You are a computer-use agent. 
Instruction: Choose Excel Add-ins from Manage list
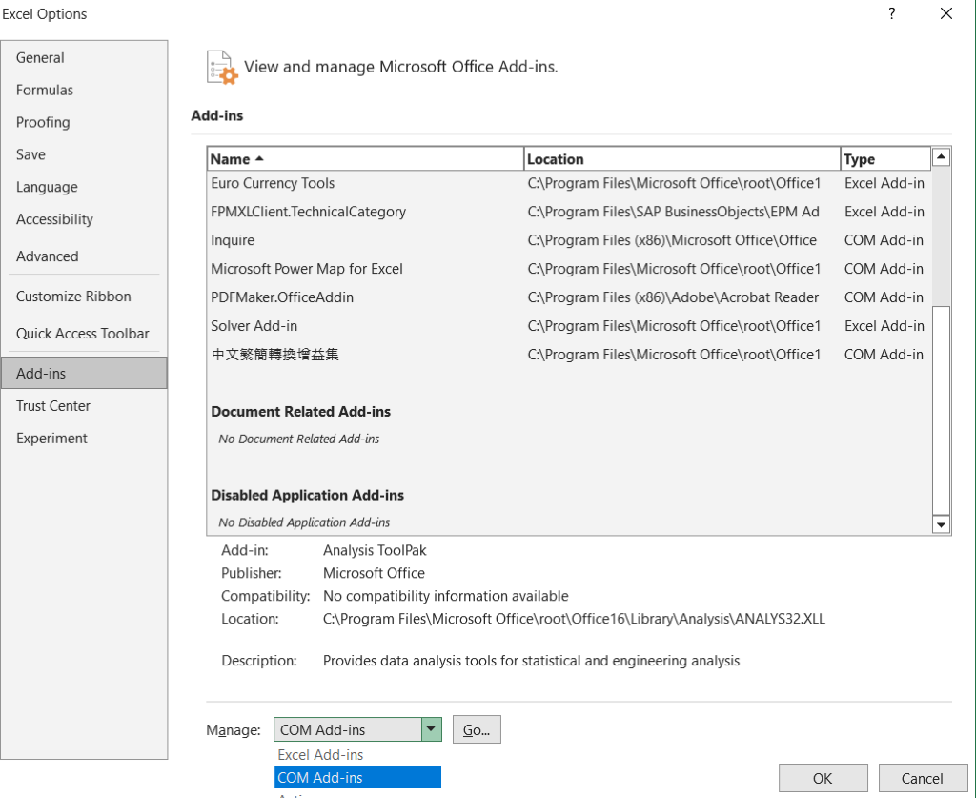(x=358, y=755)
